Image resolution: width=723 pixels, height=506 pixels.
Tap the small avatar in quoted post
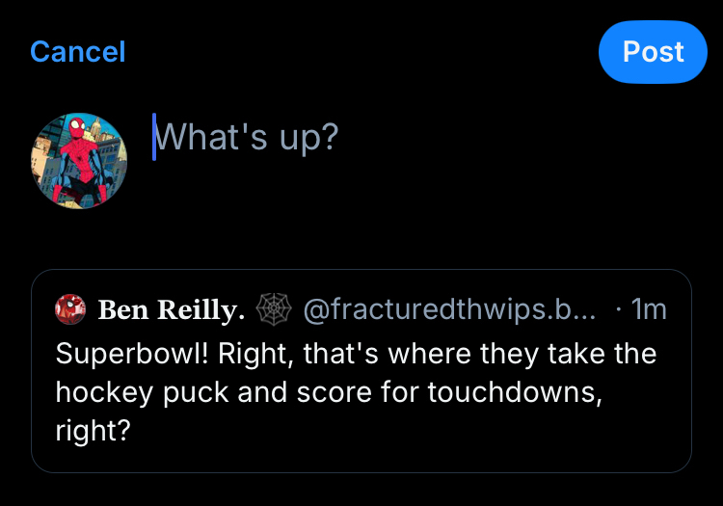tap(70, 309)
